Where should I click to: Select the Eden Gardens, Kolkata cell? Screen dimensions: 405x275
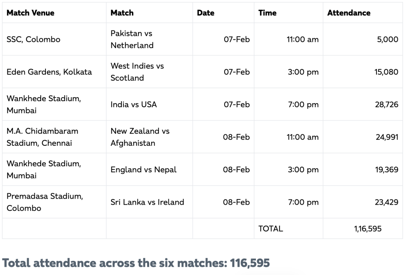coord(49,72)
